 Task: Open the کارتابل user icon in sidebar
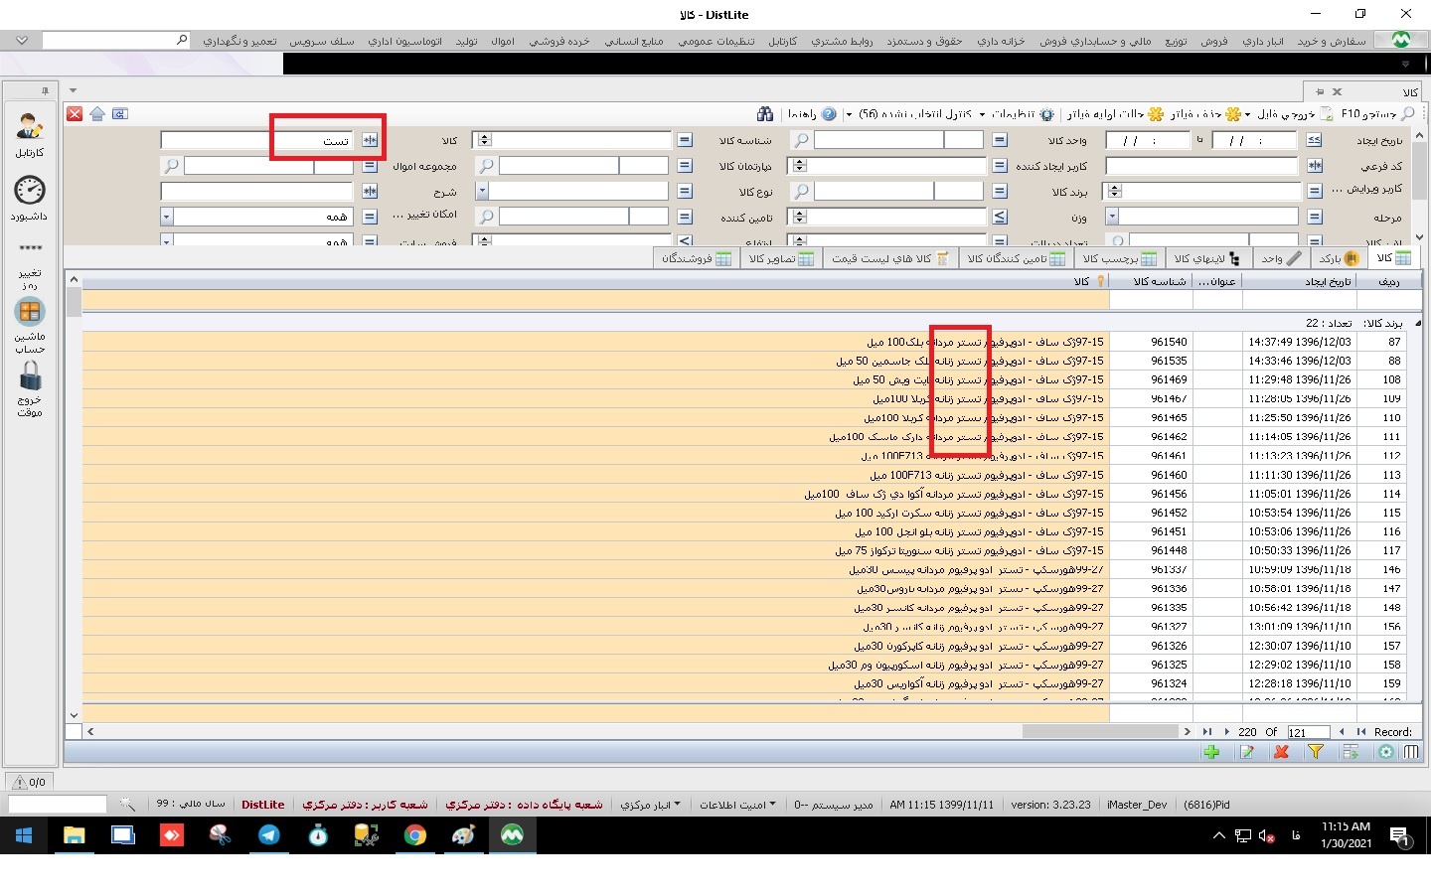(30, 127)
